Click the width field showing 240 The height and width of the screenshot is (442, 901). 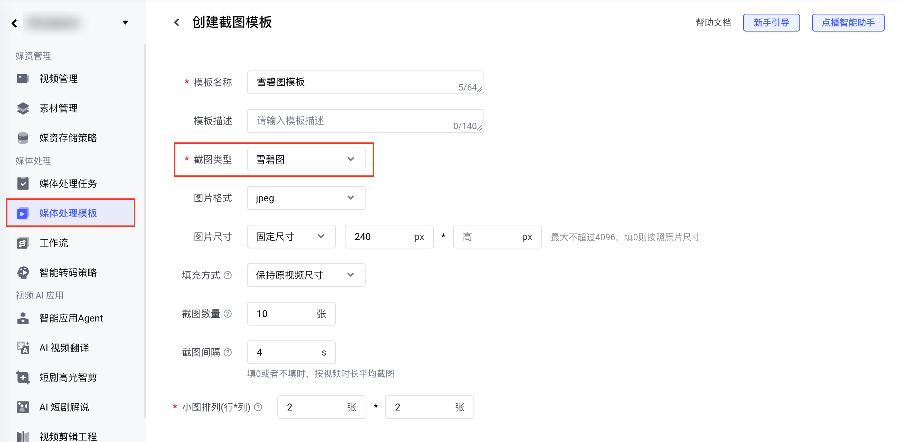(x=389, y=237)
